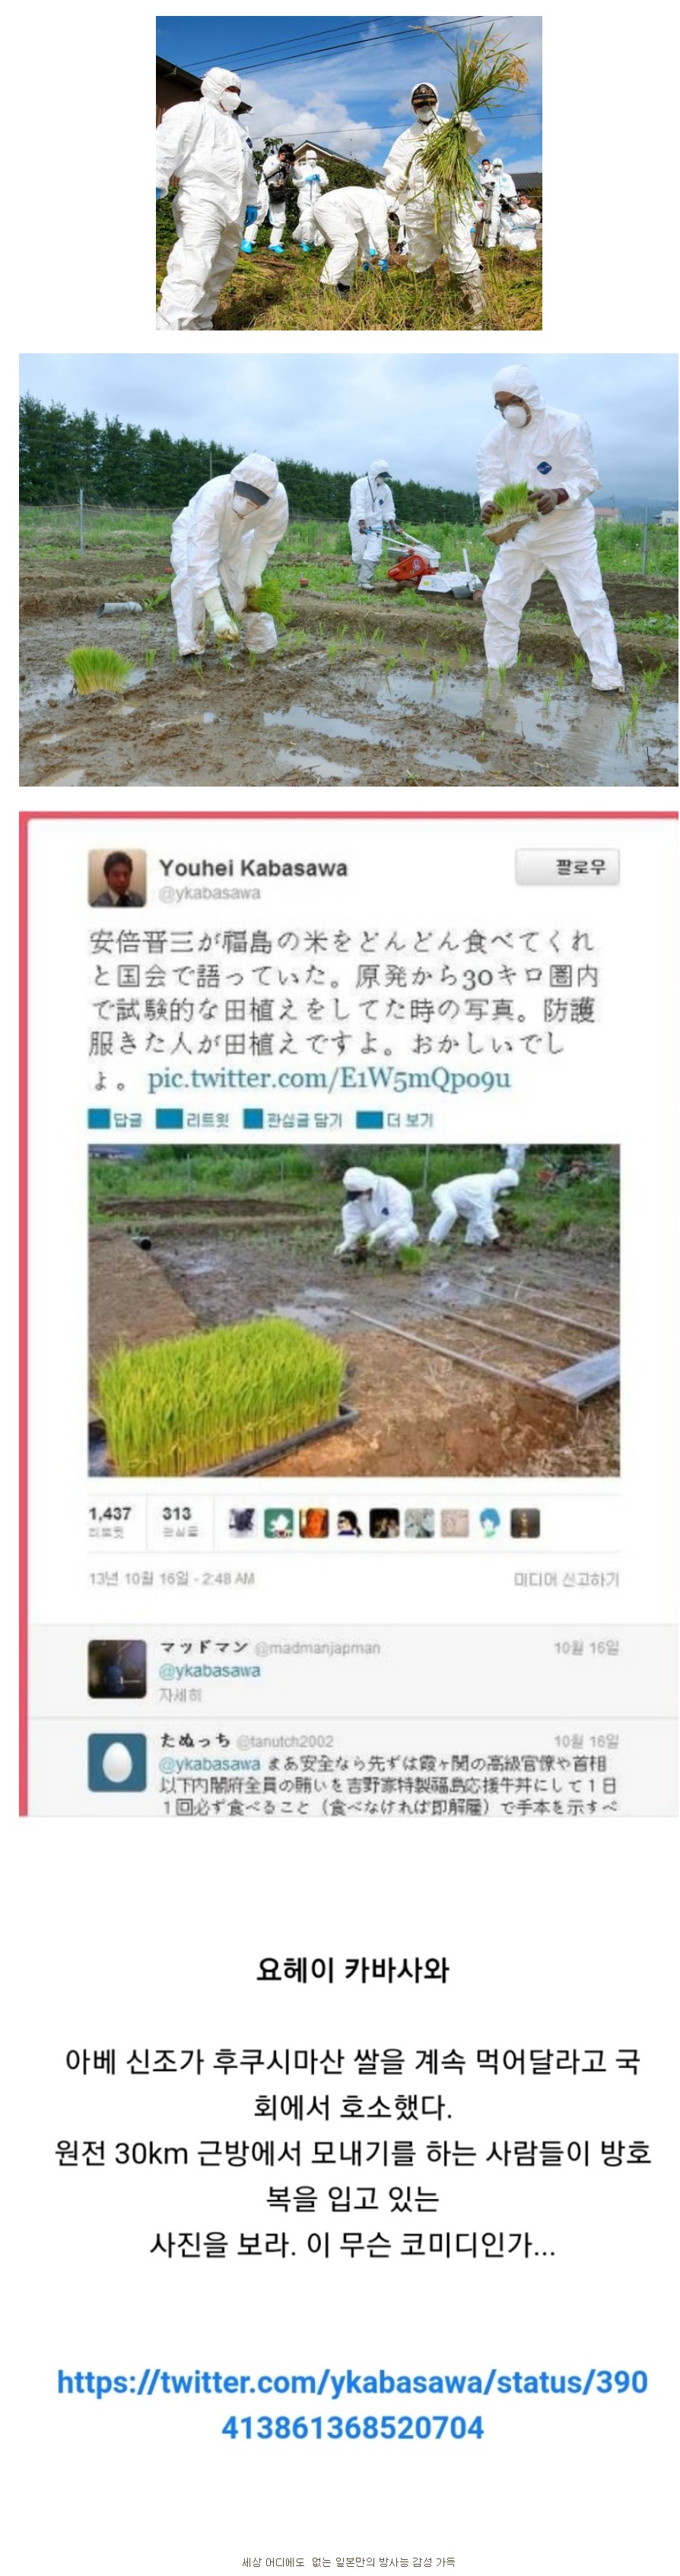View the 313 favorites count
The image size is (680, 2576).
176,1521
